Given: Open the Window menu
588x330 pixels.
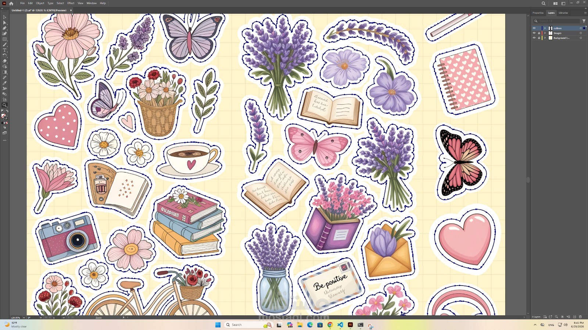Looking at the screenshot, I should click(92, 3).
